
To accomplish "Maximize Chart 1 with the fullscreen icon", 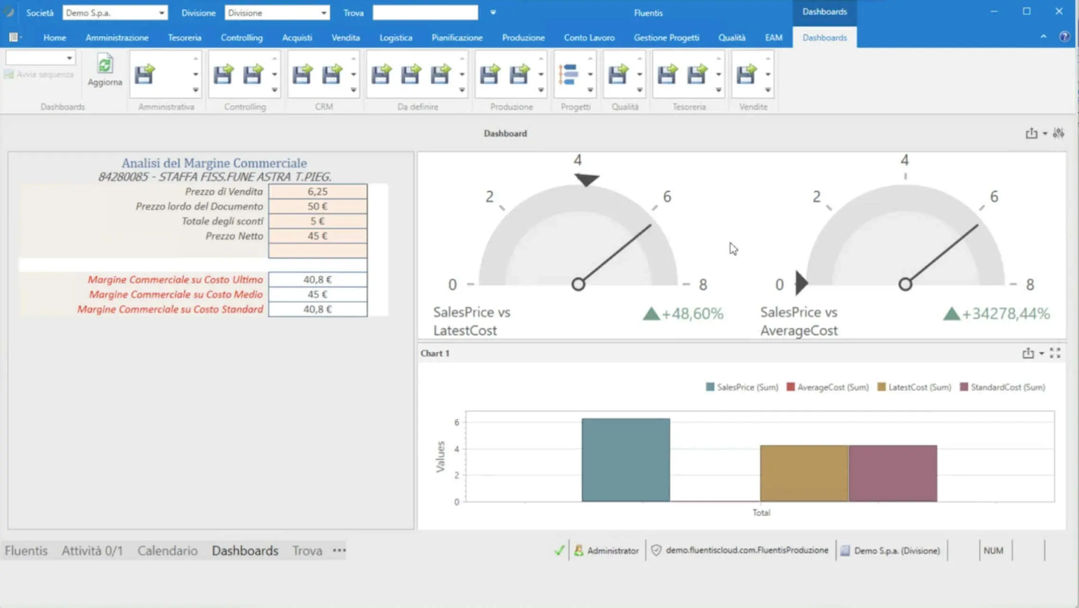I will point(1055,353).
